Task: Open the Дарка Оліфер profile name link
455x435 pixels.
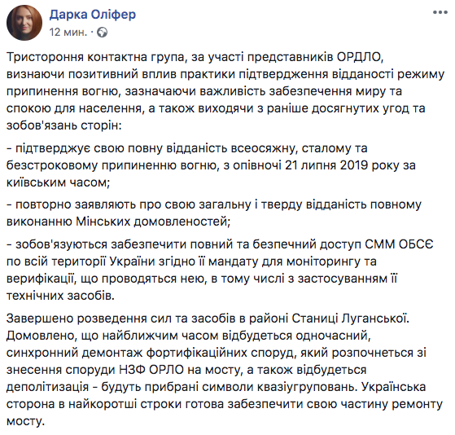Action: [x=93, y=14]
